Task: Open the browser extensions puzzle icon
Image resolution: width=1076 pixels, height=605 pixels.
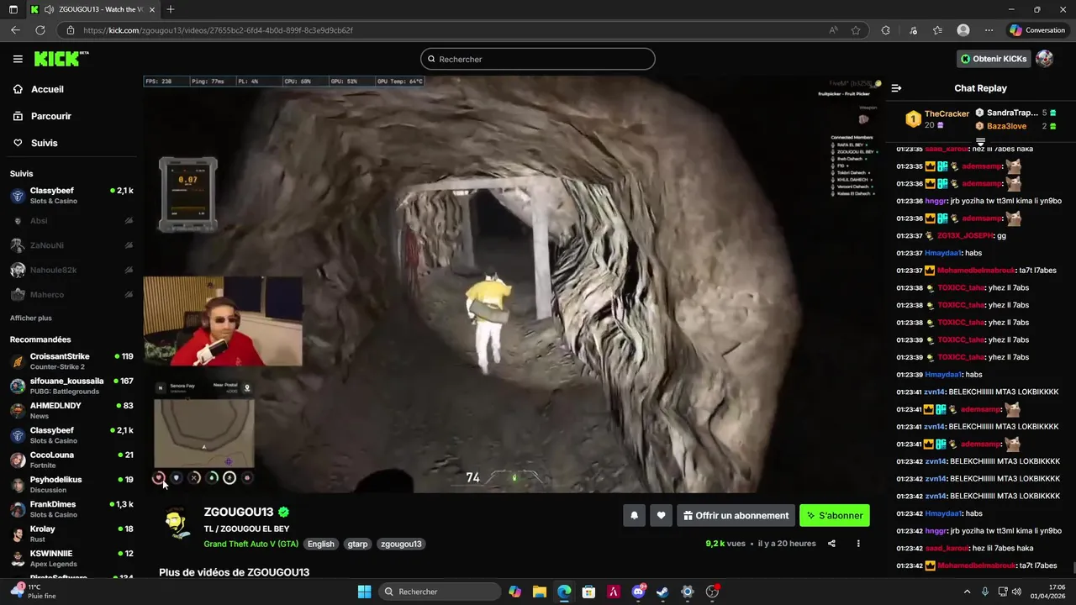Action: coord(885,30)
